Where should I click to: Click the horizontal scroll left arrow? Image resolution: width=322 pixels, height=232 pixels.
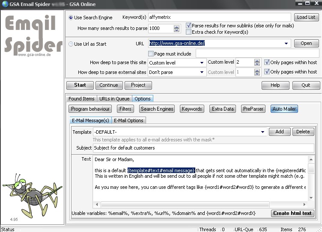97,204
